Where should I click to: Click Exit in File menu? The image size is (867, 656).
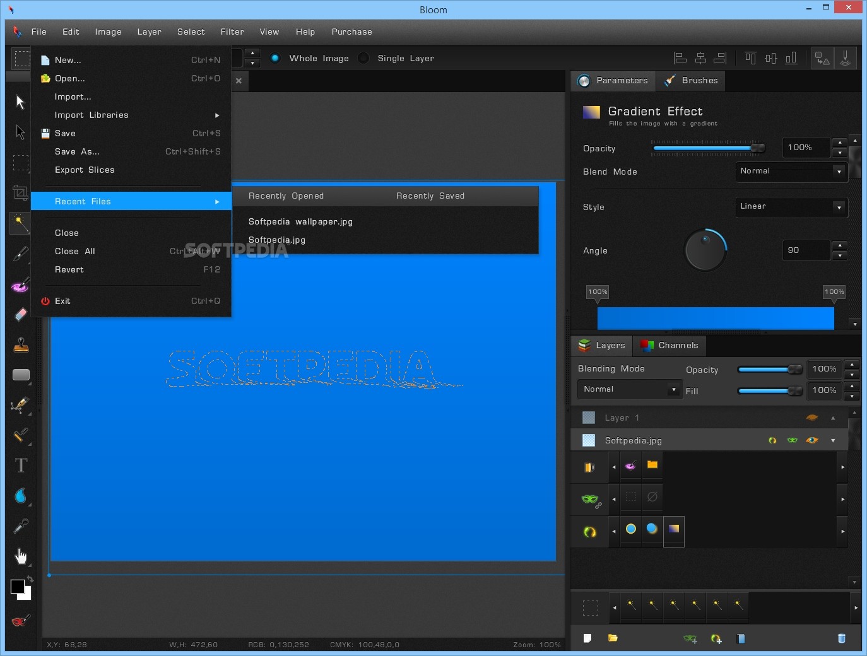point(131,301)
